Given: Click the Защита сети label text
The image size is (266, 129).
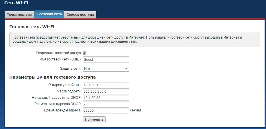Looking at the screenshot, I should point(70,69).
